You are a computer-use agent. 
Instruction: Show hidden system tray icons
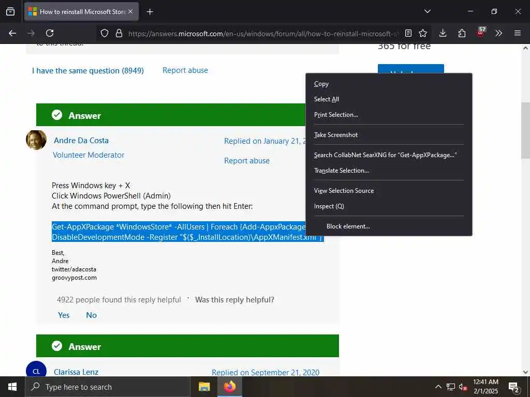coord(438,387)
